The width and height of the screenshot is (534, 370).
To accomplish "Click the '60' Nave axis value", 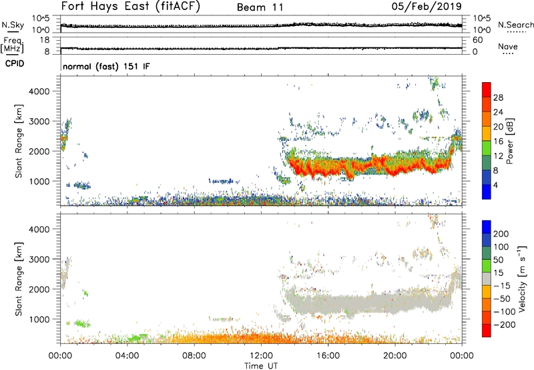I will point(477,40).
